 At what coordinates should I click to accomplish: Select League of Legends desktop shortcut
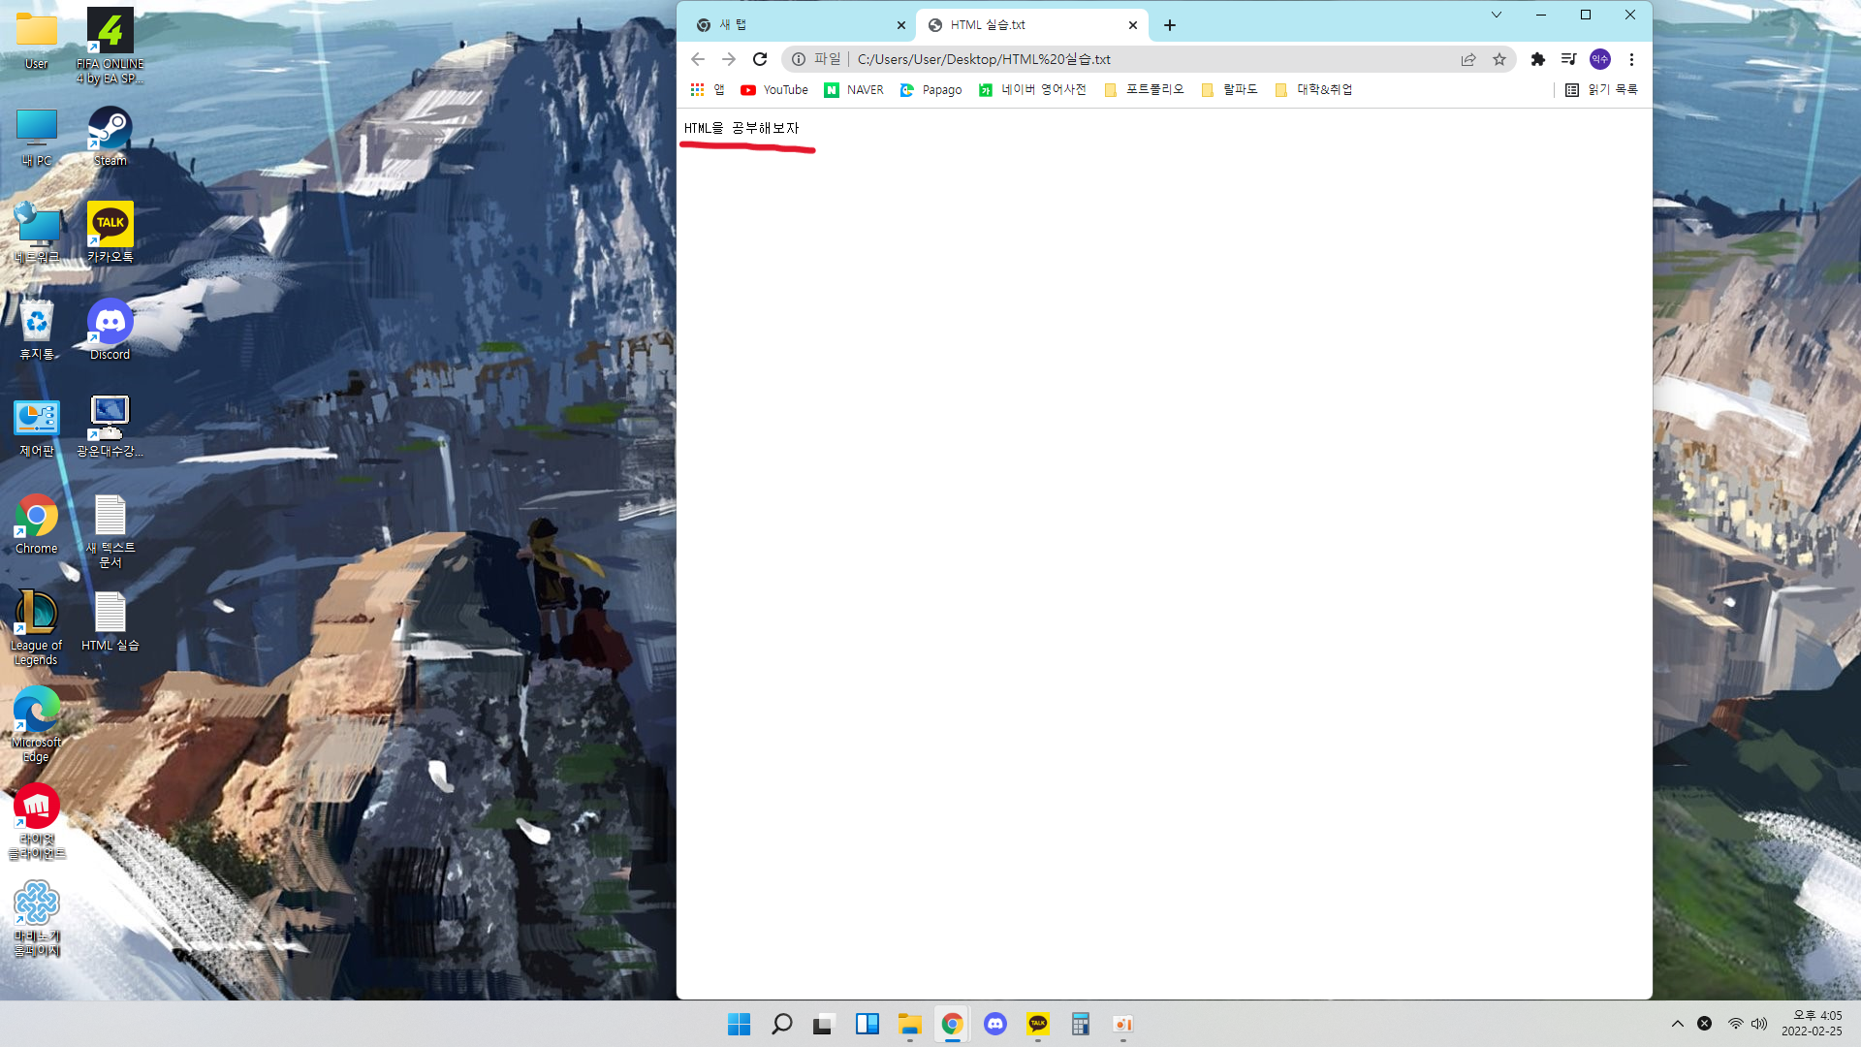[37, 628]
